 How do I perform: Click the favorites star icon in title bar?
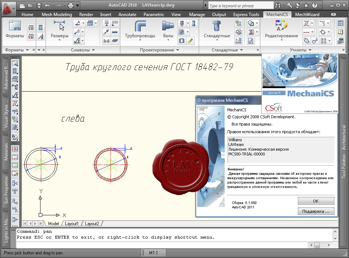[x=306, y=5]
